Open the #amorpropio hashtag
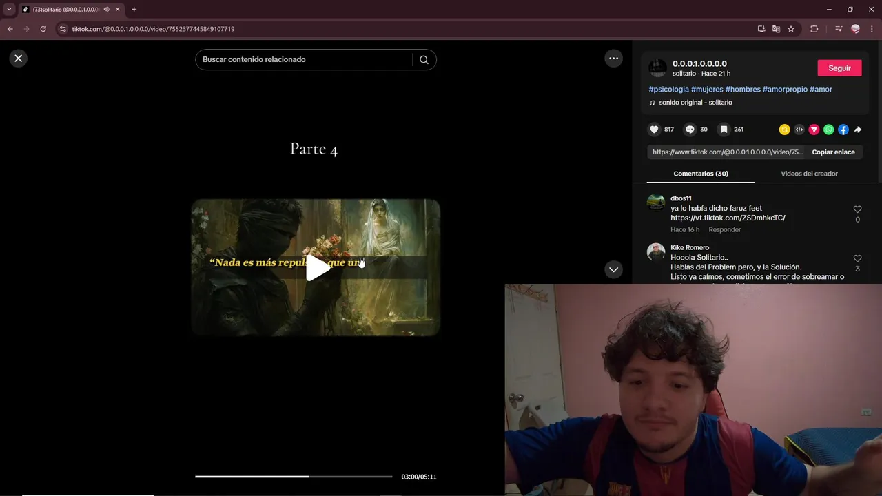This screenshot has width=882, height=496. click(x=785, y=90)
